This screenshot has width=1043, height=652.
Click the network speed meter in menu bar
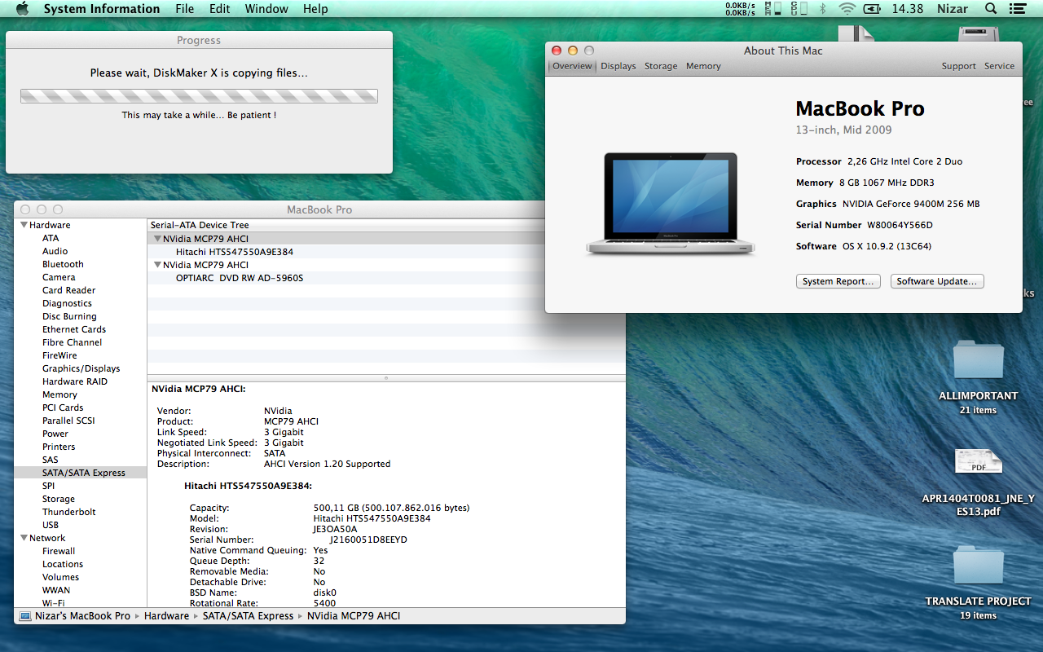click(740, 9)
